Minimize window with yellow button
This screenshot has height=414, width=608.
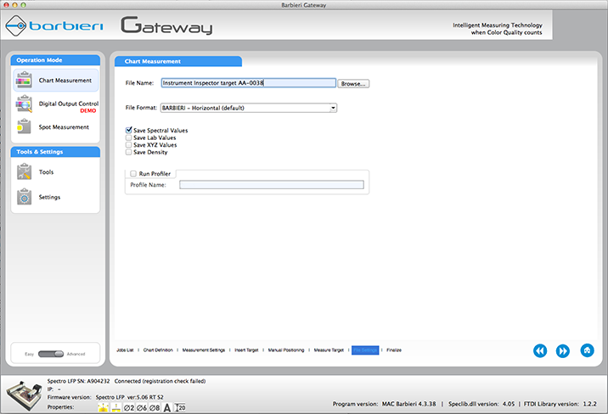point(14,5)
